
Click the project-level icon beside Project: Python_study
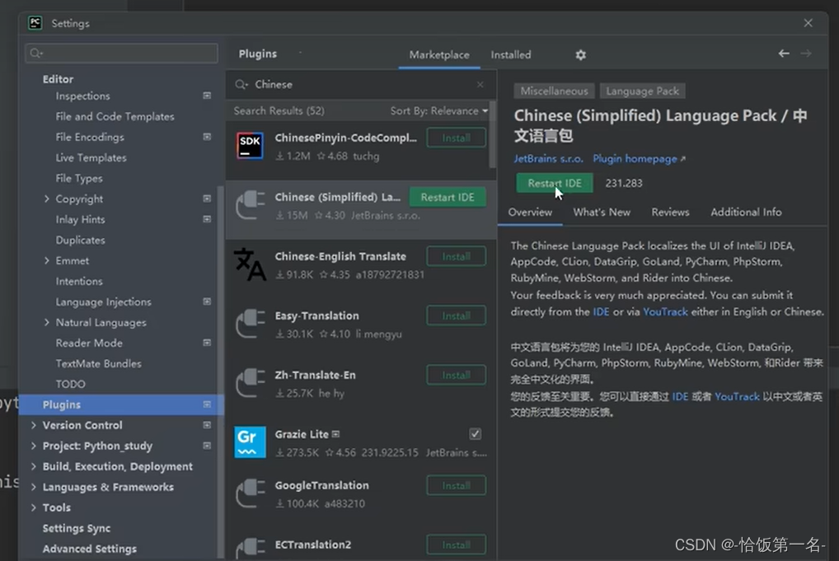click(x=207, y=446)
